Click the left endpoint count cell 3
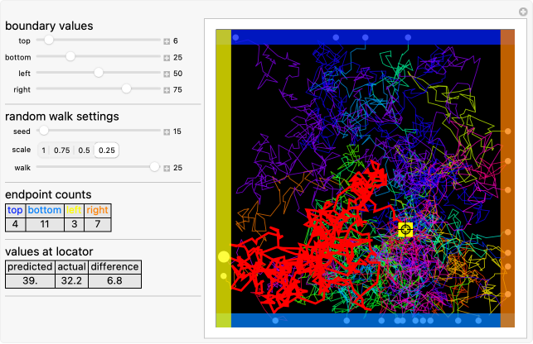This screenshot has height=344, width=533. point(74,224)
